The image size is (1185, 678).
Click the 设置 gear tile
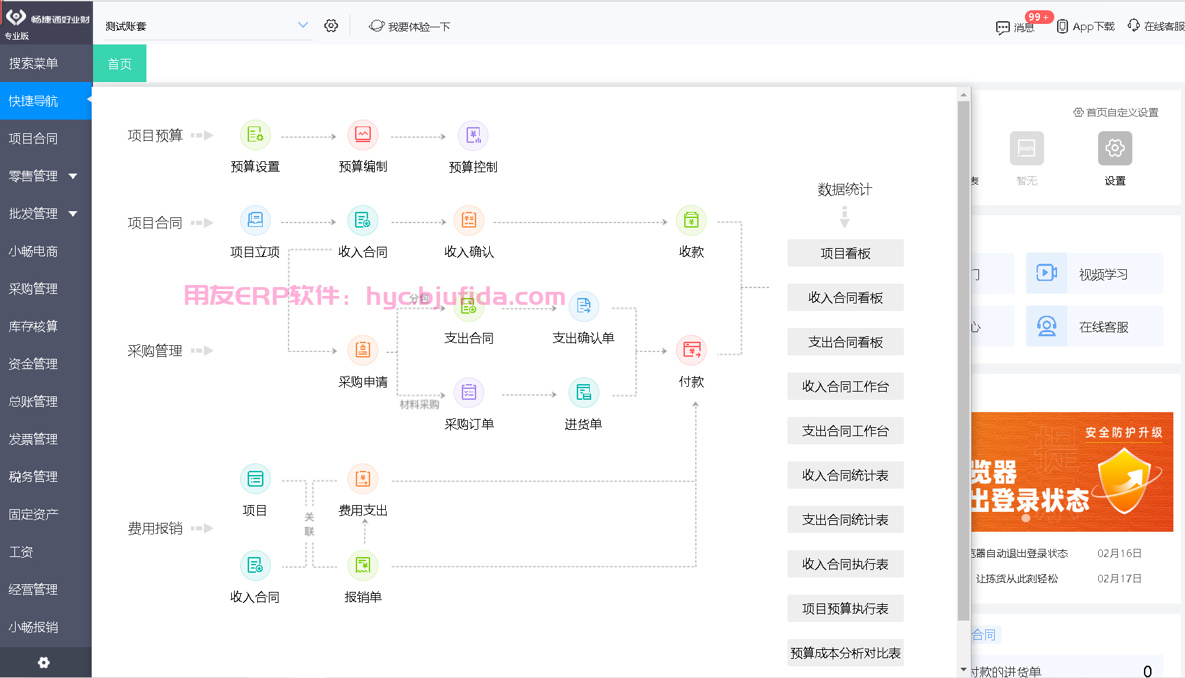[x=1115, y=148]
